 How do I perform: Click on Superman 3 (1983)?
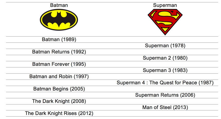[x=165, y=70]
